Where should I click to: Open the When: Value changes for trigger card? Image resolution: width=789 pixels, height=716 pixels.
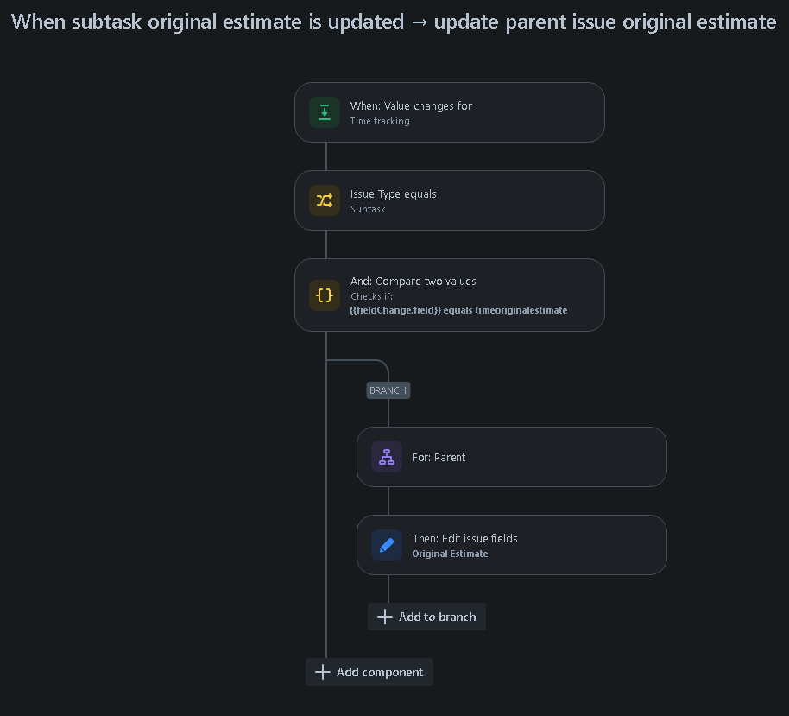pyautogui.click(x=450, y=112)
